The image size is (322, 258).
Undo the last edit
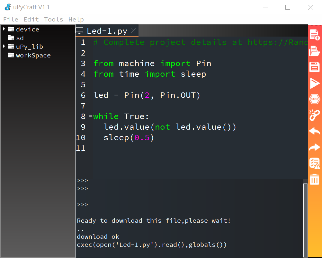point(314,131)
